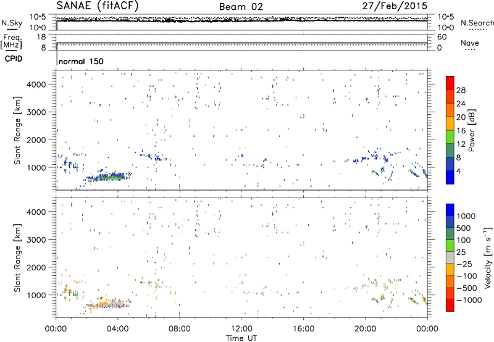This screenshot has height=342, width=494.
Task: Click the left 10^5 noise axis label
Action: pyautogui.click(x=38, y=17)
